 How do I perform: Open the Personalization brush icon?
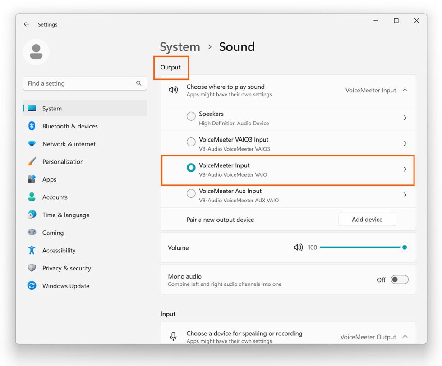pyautogui.click(x=32, y=161)
